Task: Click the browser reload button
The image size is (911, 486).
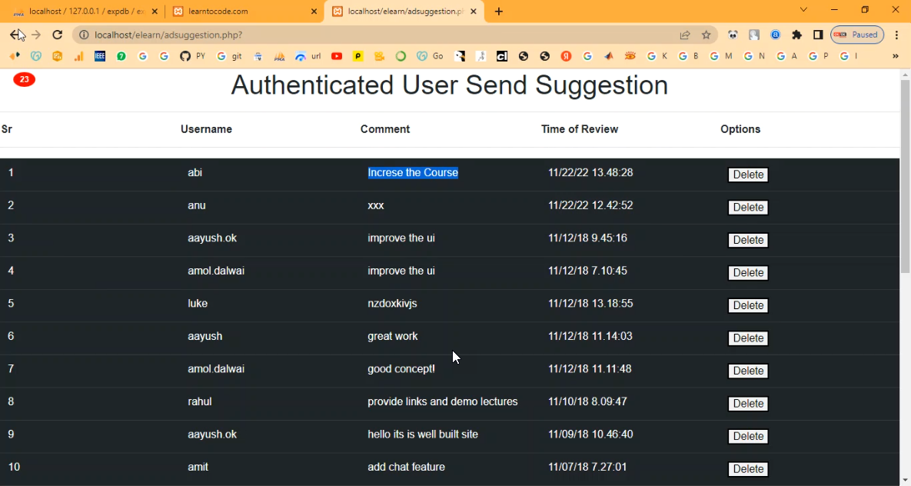Action: [x=57, y=35]
